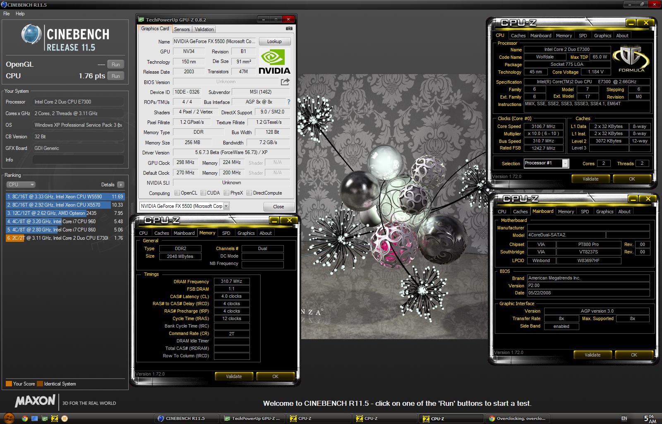Toggle the DirectCompute checkbox
662x424 pixels.
(x=249, y=193)
